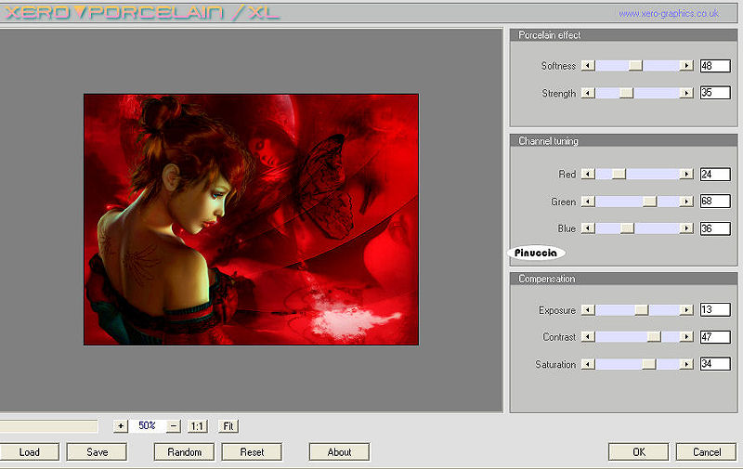Click the Blue slider thumb
The image size is (743, 469).
point(627,228)
